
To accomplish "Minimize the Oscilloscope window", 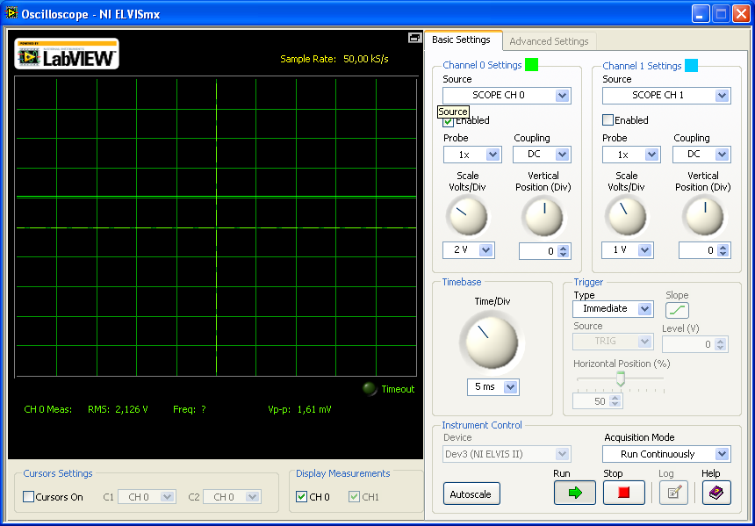I will point(701,13).
